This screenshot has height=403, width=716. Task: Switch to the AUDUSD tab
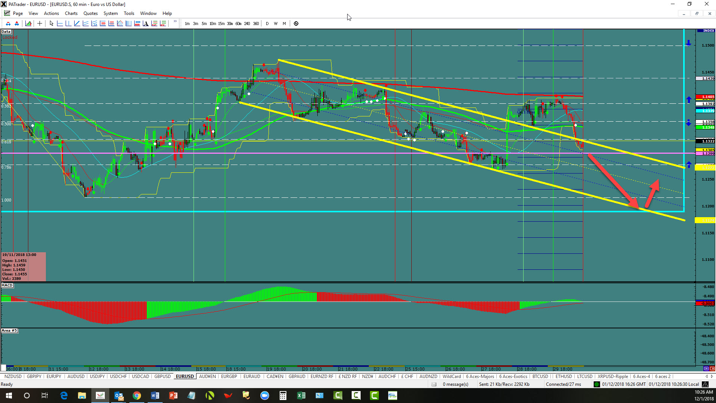click(x=76, y=377)
